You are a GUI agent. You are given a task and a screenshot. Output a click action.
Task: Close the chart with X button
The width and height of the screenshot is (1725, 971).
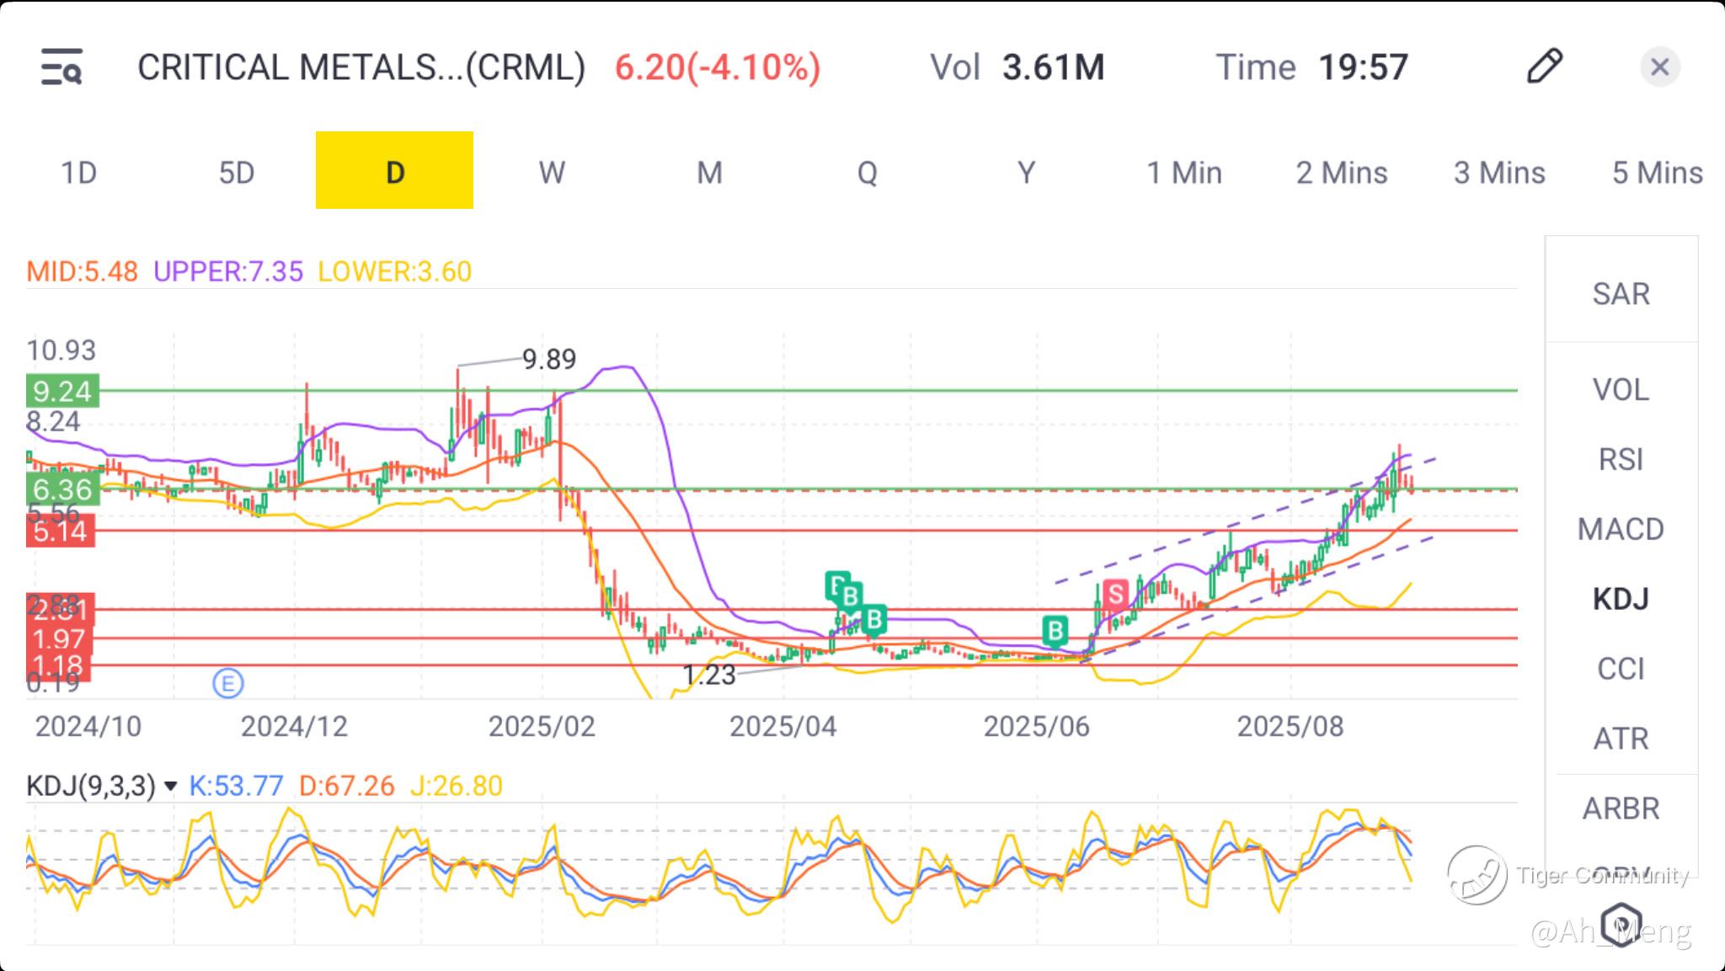pos(1659,67)
